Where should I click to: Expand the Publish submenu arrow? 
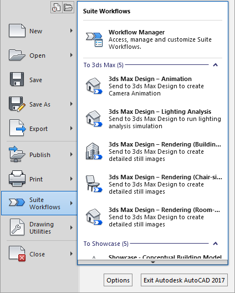71,154
